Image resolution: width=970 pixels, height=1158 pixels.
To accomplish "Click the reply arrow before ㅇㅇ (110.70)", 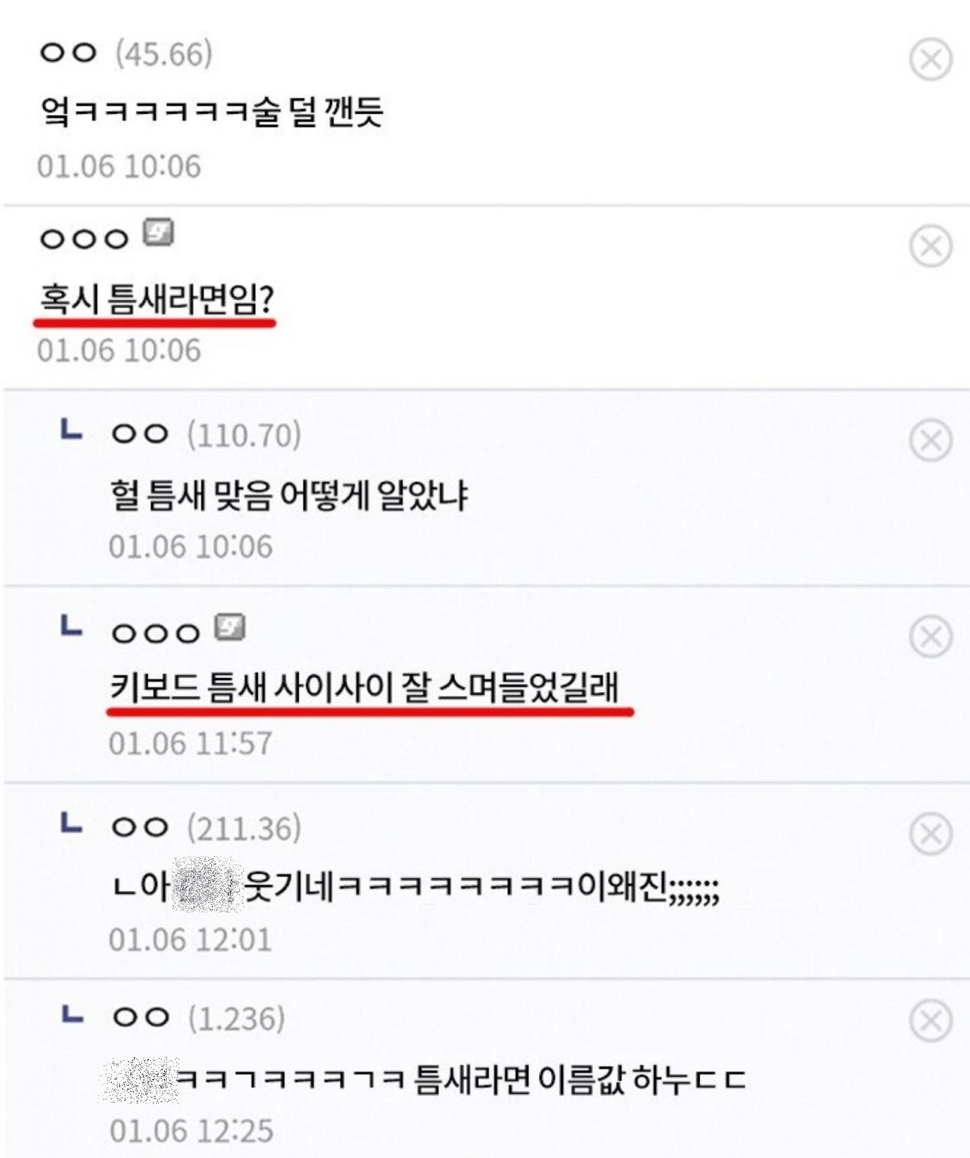I will point(71,429).
